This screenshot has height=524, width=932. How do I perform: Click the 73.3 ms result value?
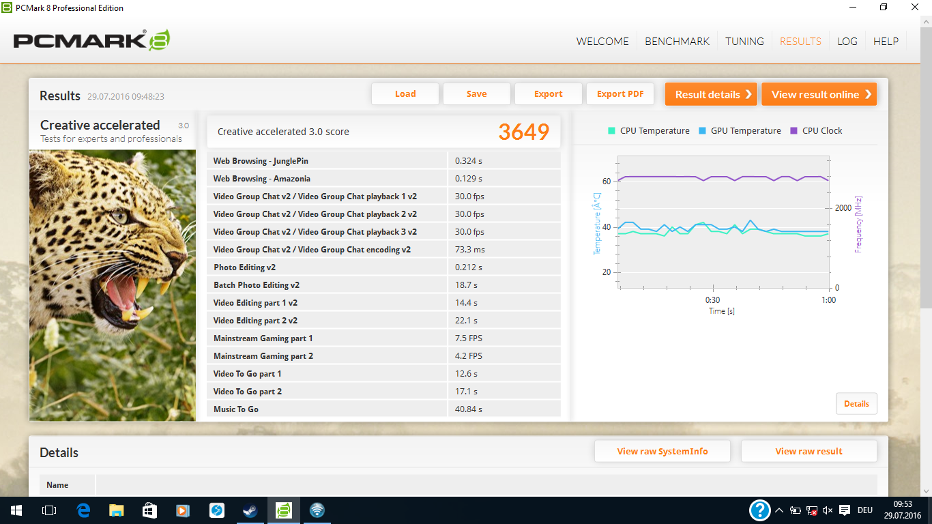pos(470,250)
